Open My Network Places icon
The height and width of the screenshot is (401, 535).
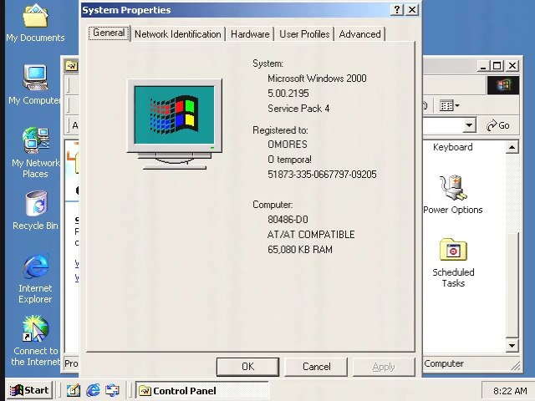35,152
